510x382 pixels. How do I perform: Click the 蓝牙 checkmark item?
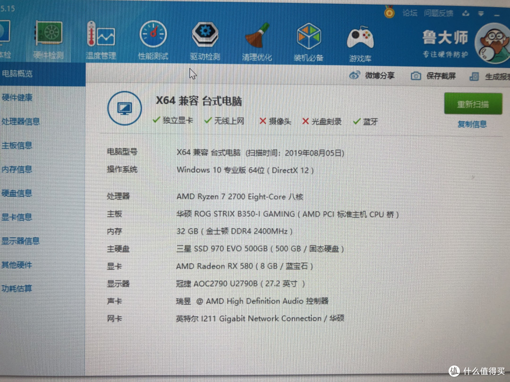click(x=365, y=122)
